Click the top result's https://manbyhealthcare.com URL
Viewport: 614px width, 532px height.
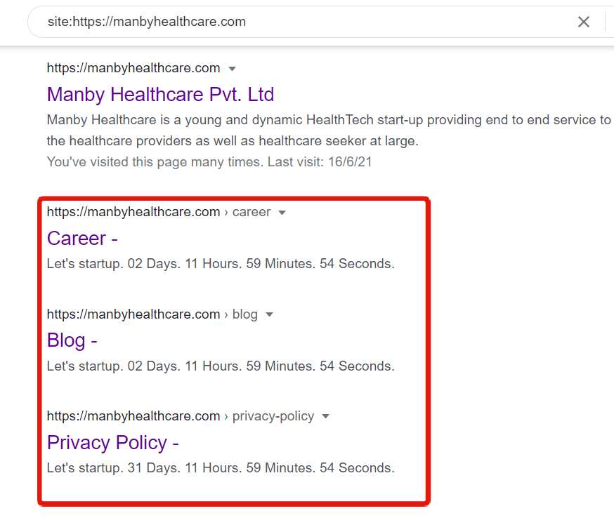133,68
